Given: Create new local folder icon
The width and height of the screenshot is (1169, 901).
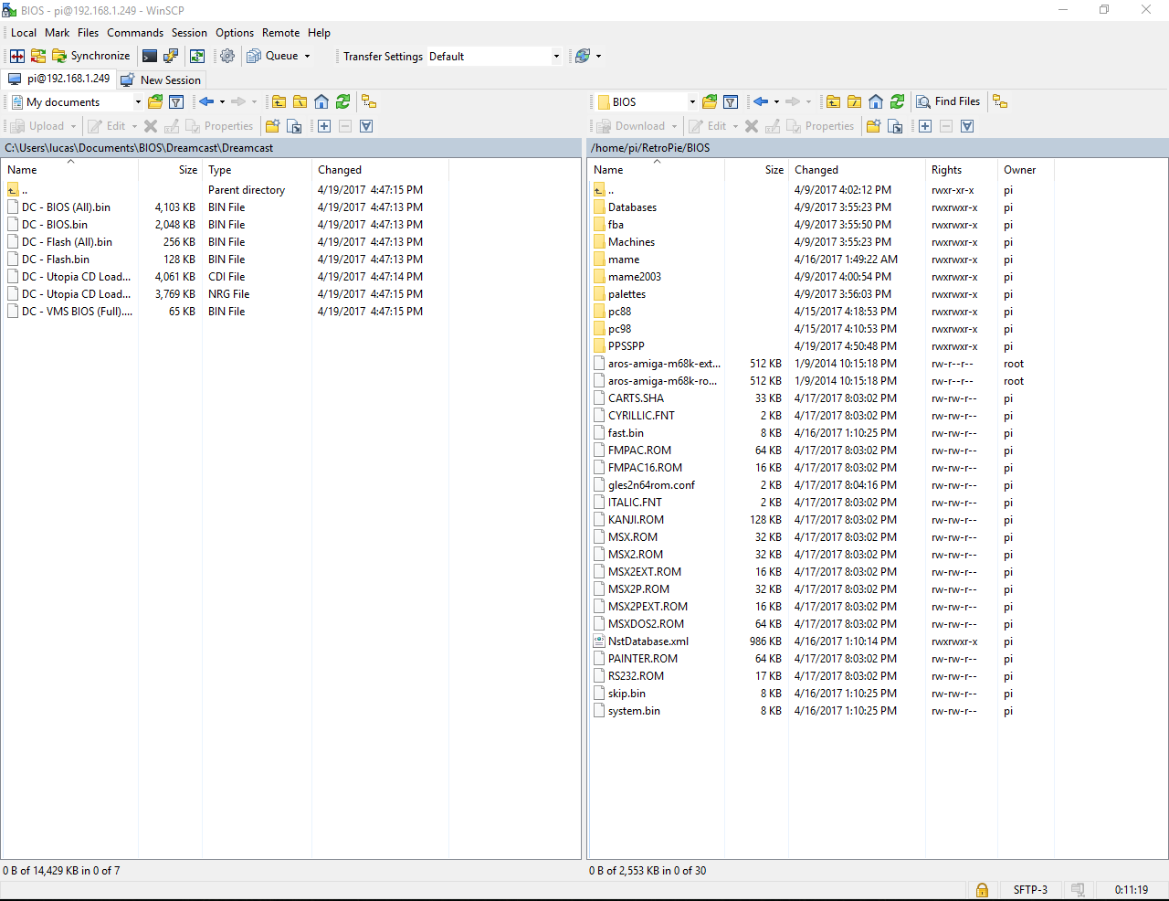Looking at the screenshot, I should tap(272, 126).
